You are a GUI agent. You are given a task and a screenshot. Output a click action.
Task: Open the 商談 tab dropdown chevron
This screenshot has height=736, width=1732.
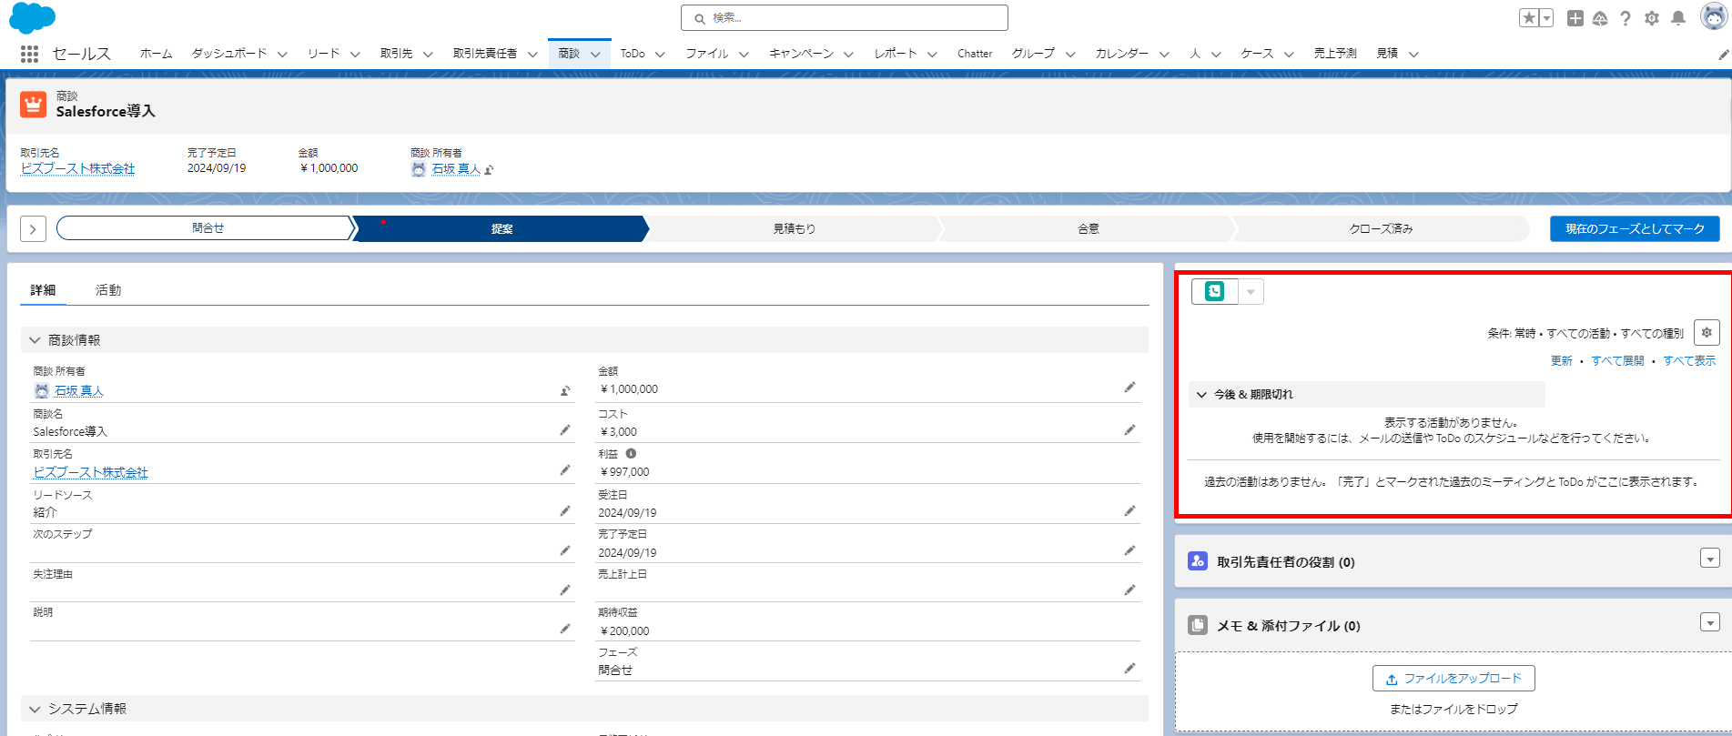[595, 55]
